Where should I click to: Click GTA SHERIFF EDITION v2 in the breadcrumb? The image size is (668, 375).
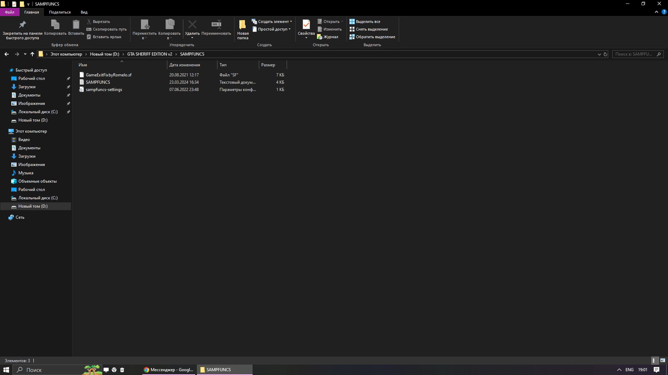click(x=150, y=54)
